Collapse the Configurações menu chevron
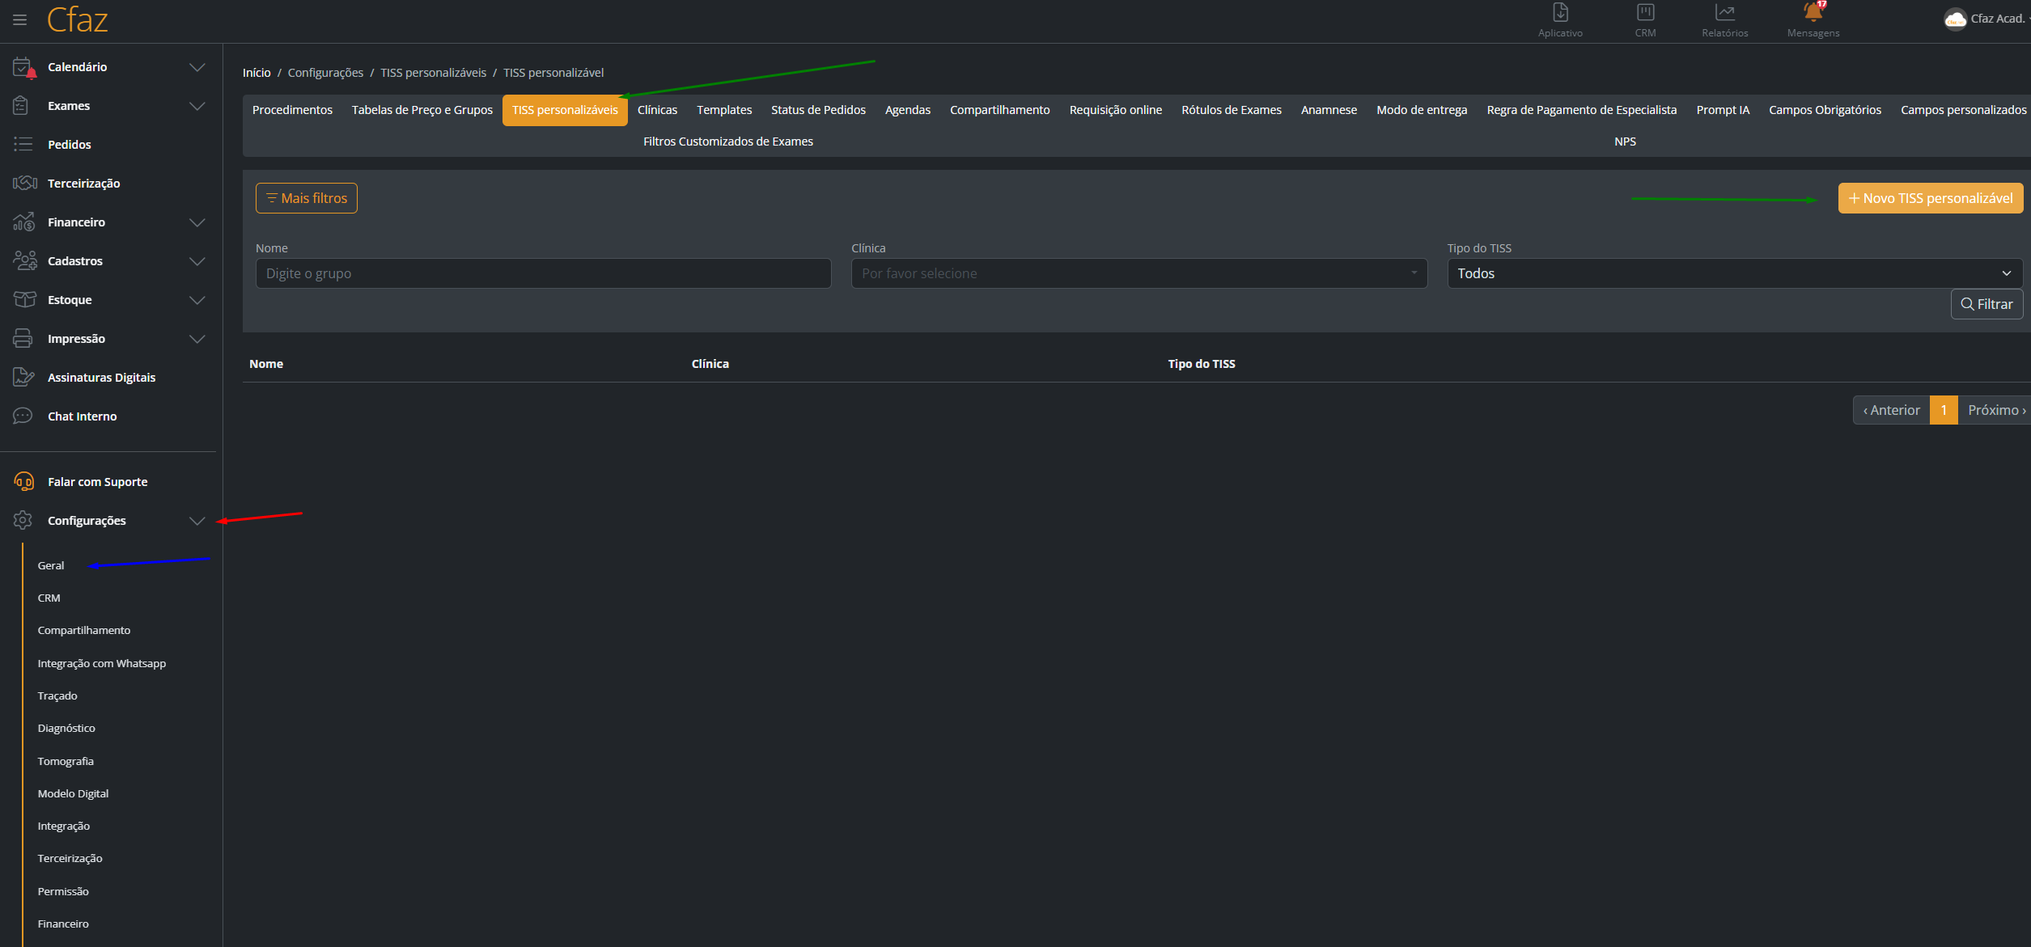Viewport: 2031px width, 947px height. pyautogui.click(x=197, y=521)
